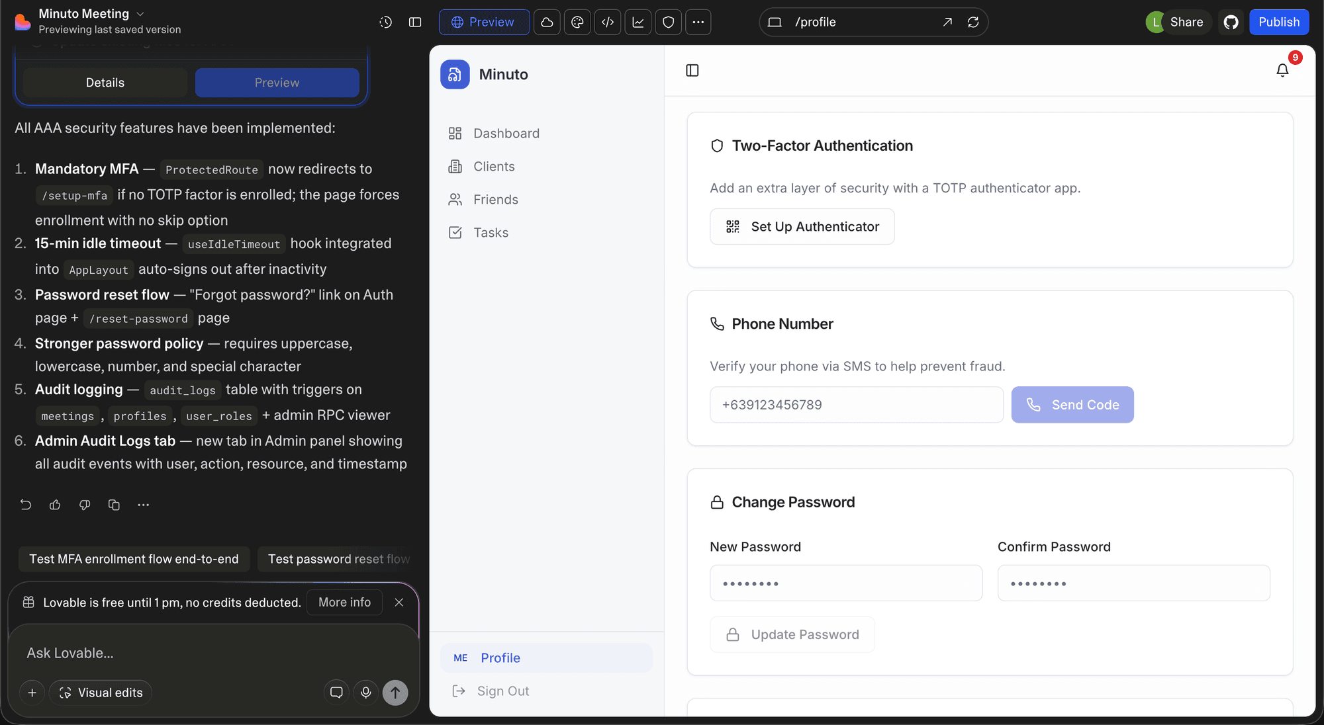Click the phone number input field
Viewport: 1324px width, 725px height.
(x=856, y=405)
